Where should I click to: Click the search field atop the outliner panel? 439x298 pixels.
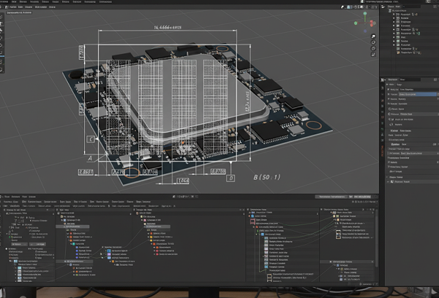(411, 6)
